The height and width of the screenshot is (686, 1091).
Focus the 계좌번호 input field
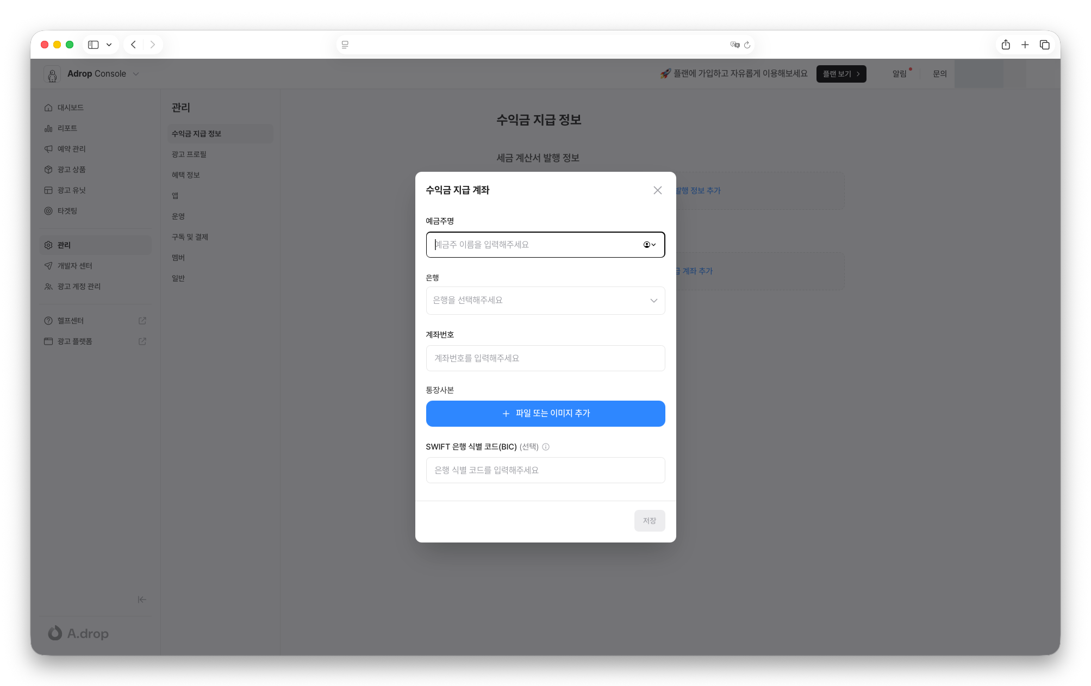(545, 358)
